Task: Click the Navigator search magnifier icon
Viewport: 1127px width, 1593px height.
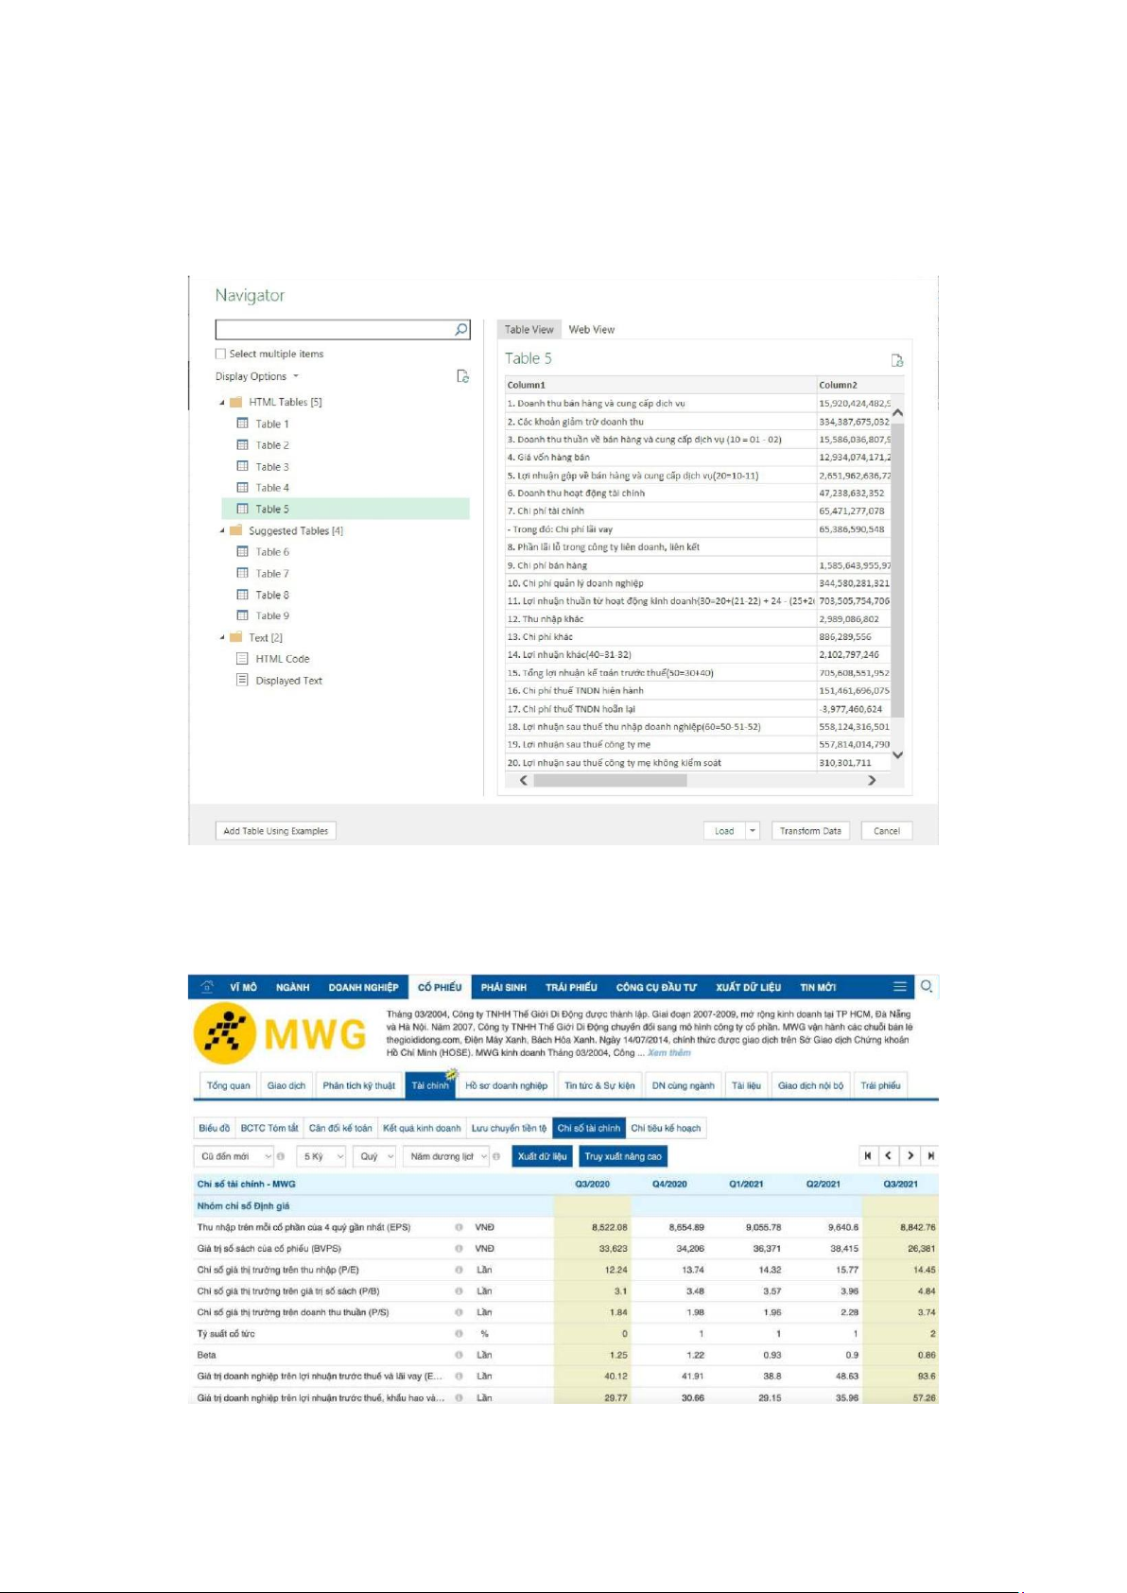Action: pyautogui.click(x=460, y=329)
